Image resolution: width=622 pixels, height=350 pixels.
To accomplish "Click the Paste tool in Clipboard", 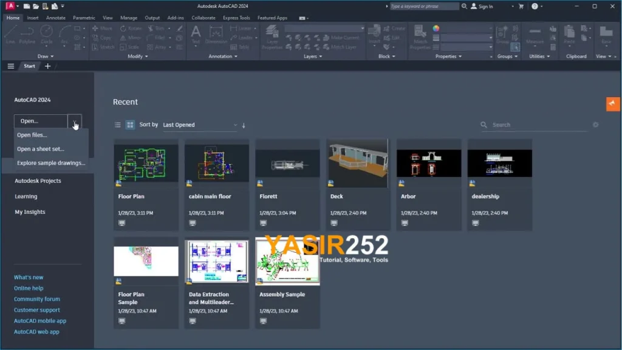I will pos(569,34).
